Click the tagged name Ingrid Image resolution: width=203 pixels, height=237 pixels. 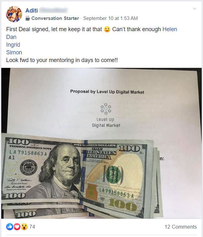[13, 45]
